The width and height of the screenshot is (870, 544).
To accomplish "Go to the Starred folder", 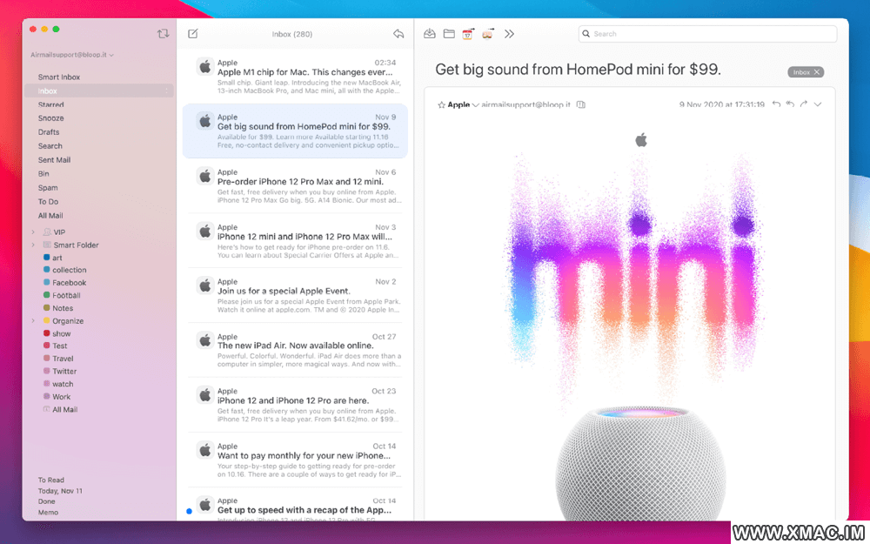I will [x=51, y=105].
